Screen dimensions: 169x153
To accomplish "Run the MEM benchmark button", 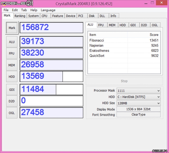I will (x=12, y=65).
